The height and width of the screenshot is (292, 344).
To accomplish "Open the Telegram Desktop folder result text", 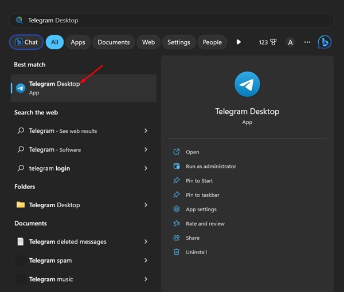I will (54, 205).
